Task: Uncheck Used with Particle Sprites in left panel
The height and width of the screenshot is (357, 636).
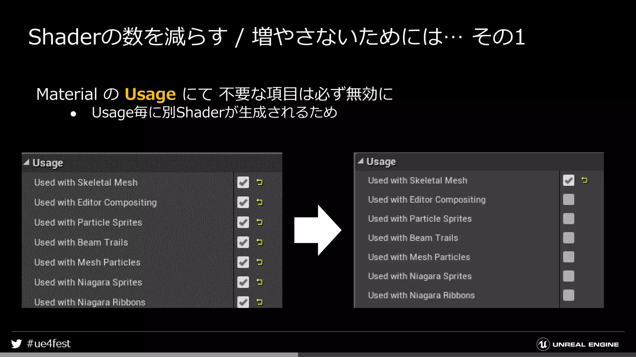Action: tap(243, 222)
